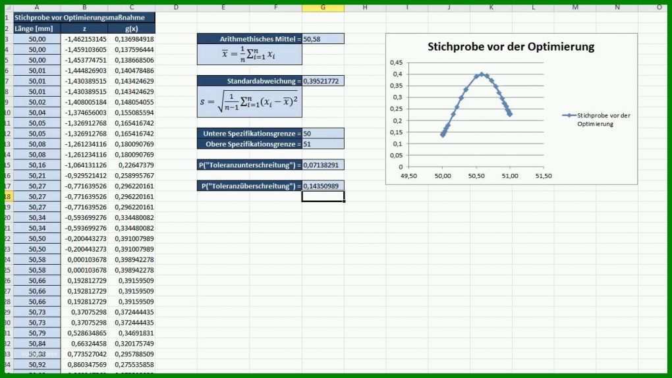Click column header B

(84, 7)
